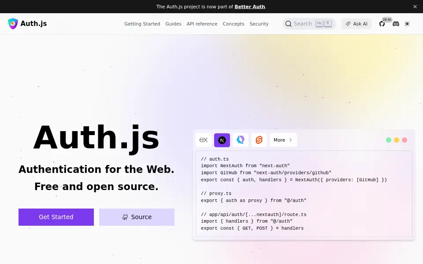
Task: Open the API reference nav item
Action: click(202, 24)
